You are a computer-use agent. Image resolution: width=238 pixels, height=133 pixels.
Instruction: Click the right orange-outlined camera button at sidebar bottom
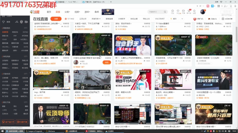click(x=22, y=122)
